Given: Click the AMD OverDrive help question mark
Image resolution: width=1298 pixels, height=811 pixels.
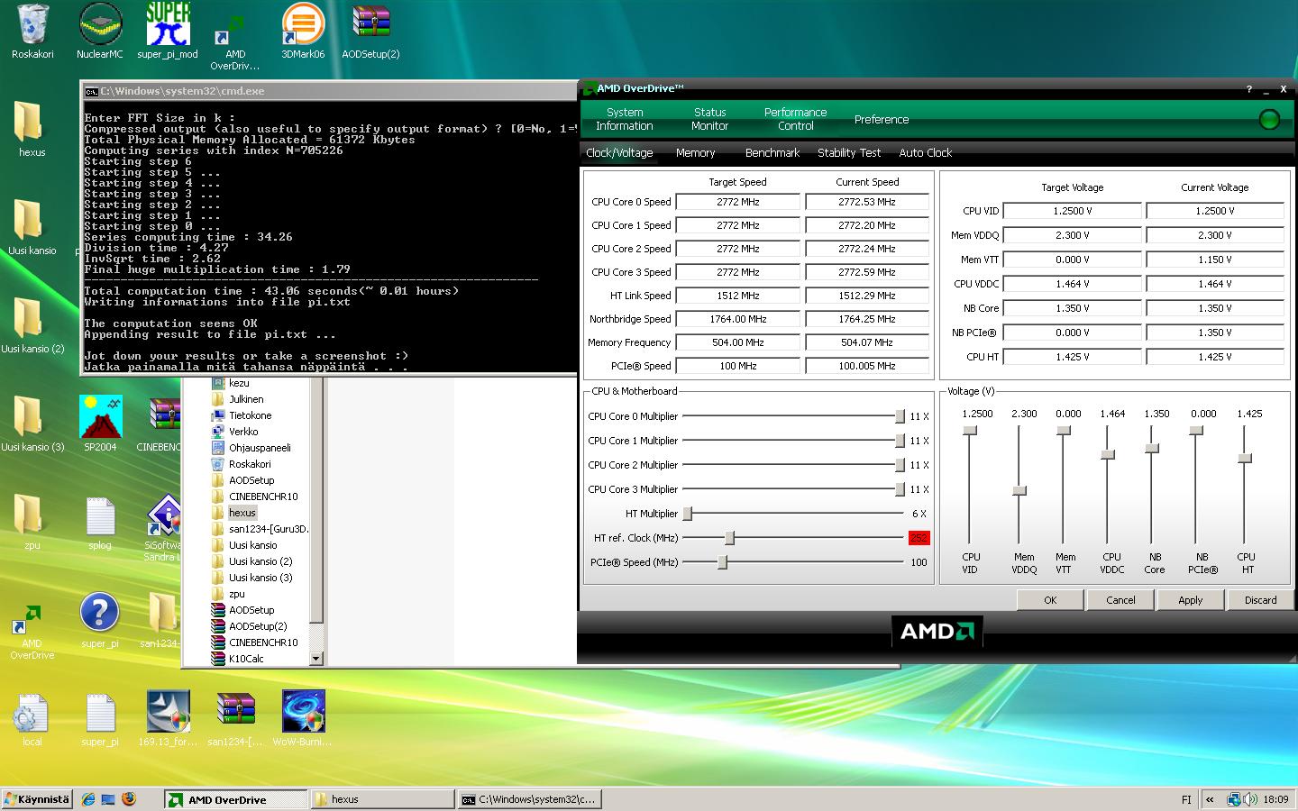Looking at the screenshot, I should (x=1248, y=88).
